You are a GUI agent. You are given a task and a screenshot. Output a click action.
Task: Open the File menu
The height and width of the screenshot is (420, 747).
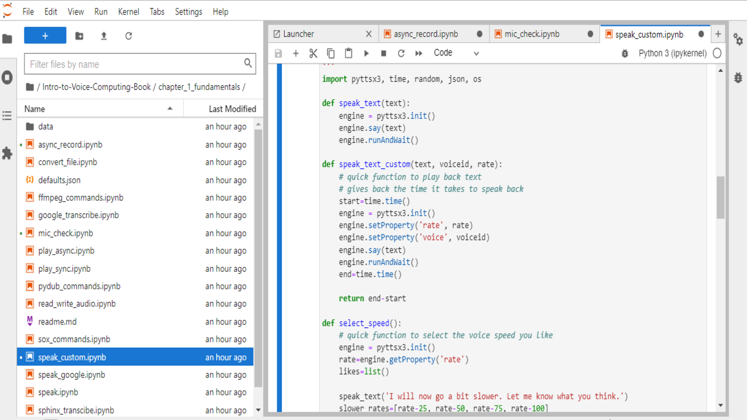tap(28, 12)
